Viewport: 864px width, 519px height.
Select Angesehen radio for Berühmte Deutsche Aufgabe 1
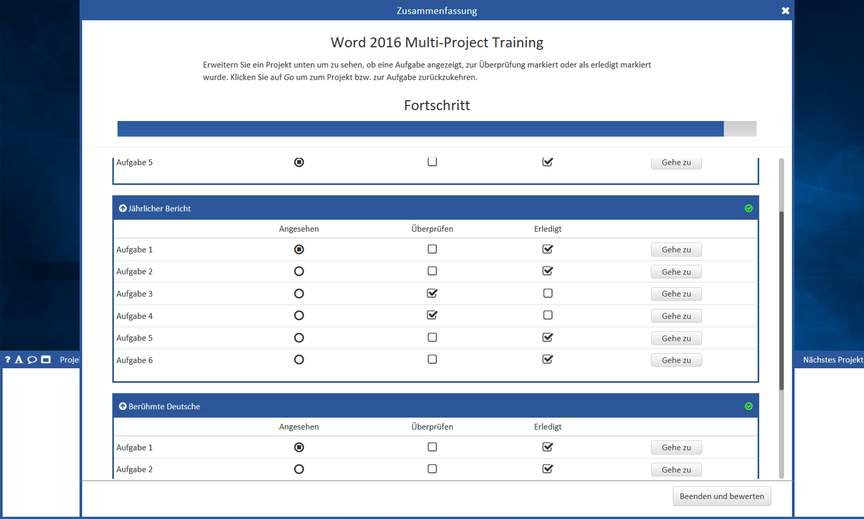[x=299, y=447]
